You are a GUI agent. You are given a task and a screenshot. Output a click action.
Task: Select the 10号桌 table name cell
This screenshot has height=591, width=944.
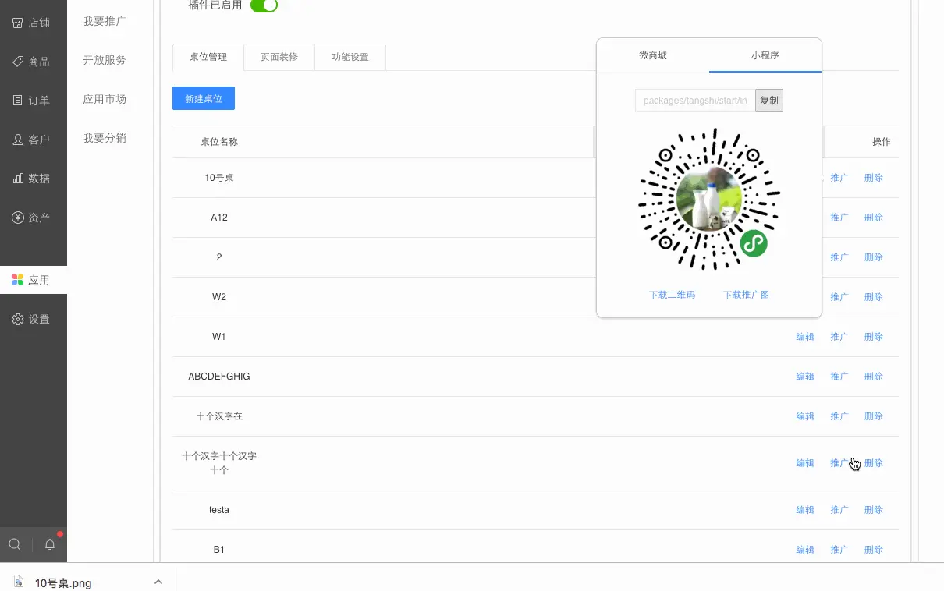(x=219, y=178)
